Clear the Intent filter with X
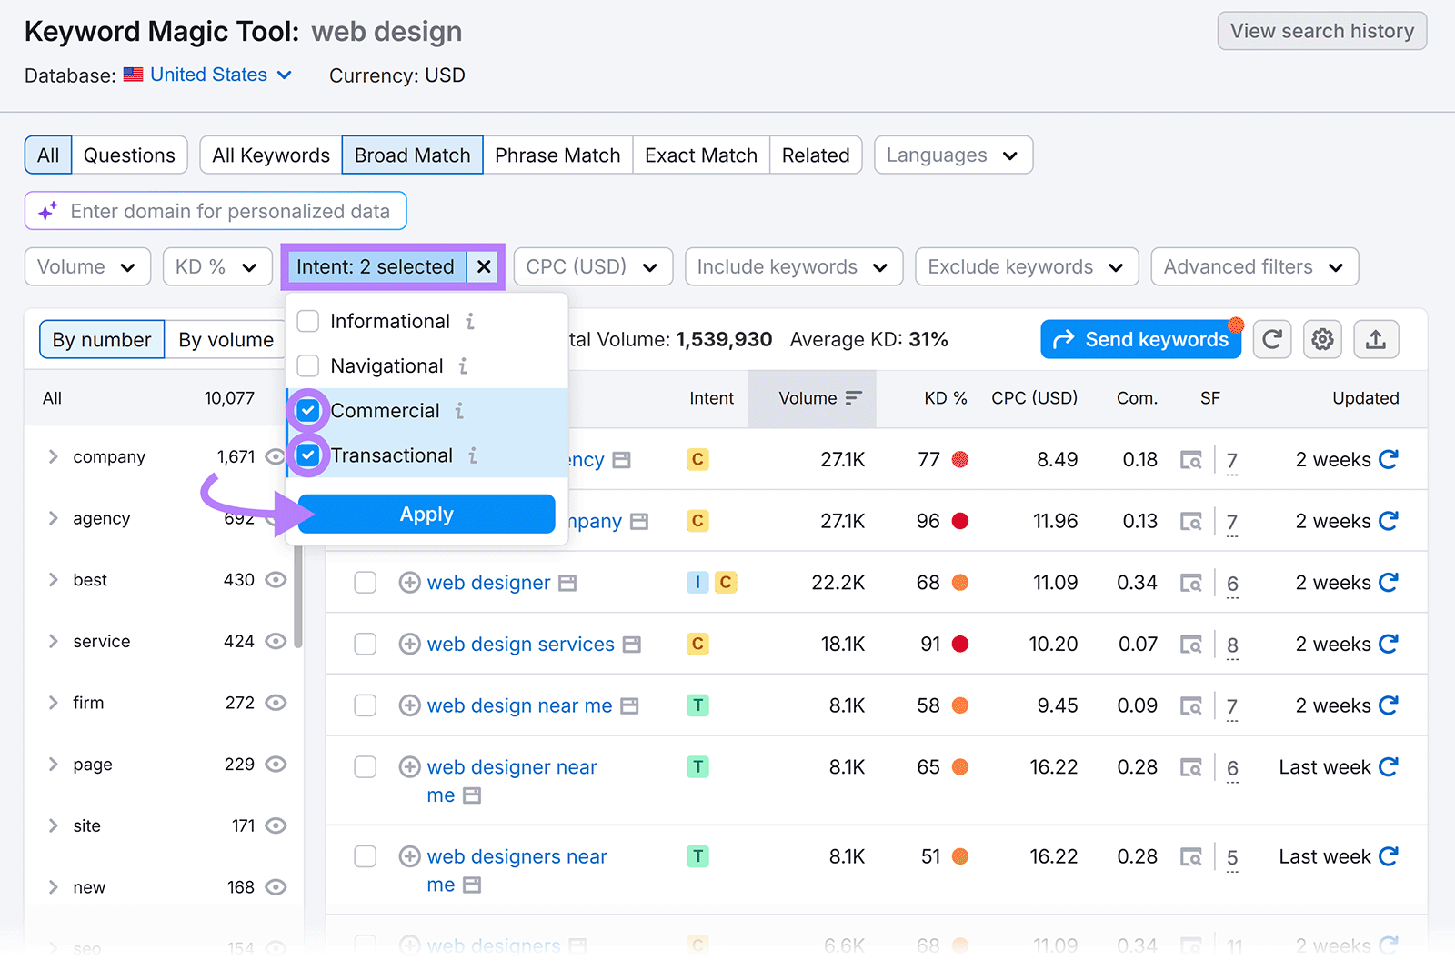The image size is (1455, 970). click(484, 266)
